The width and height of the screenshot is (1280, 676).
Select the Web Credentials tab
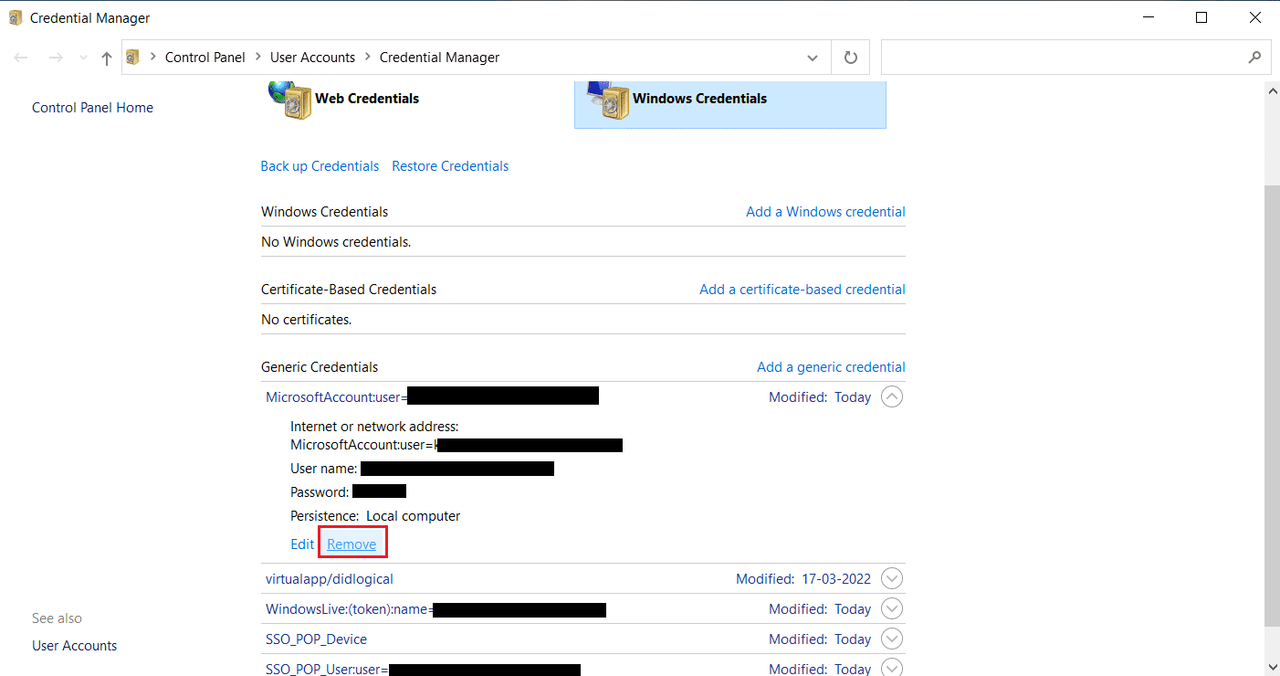click(x=366, y=99)
